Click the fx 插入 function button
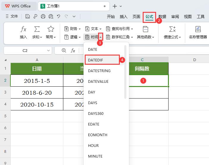 tap(23, 32)
